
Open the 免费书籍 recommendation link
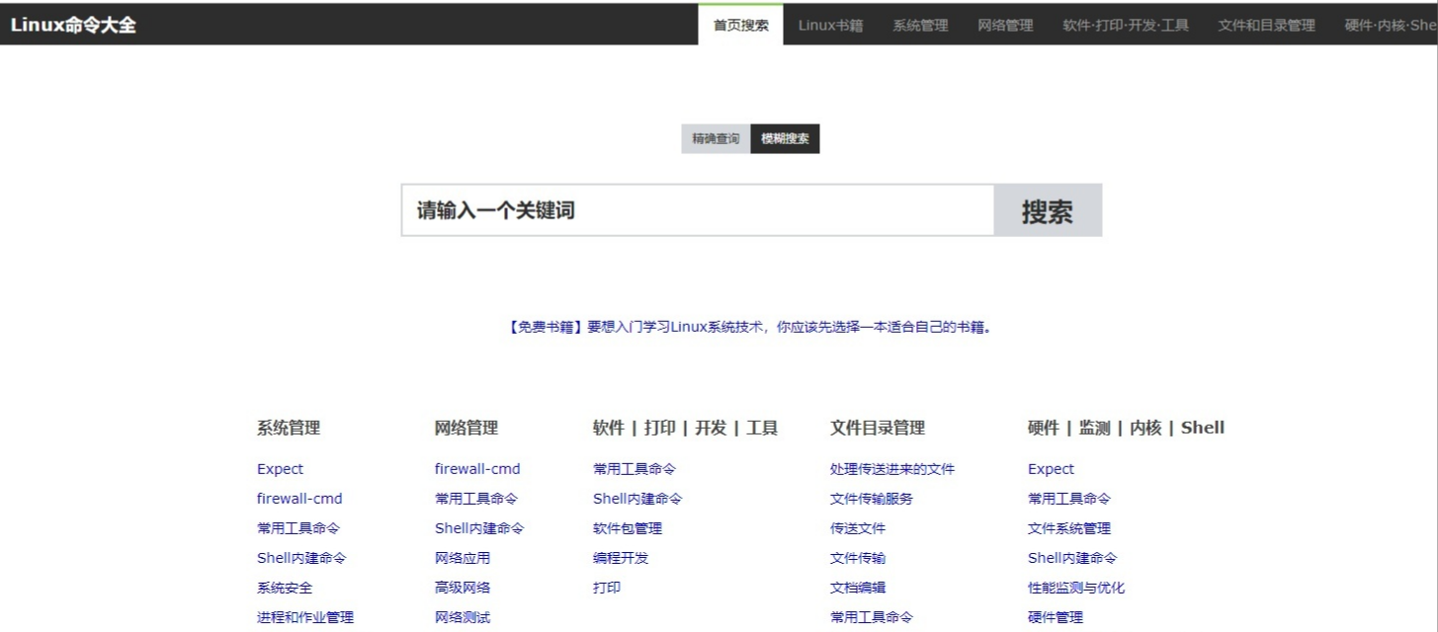542,328
